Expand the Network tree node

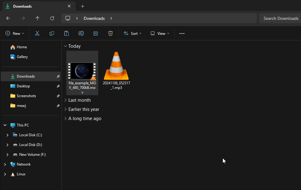point(5,164)
